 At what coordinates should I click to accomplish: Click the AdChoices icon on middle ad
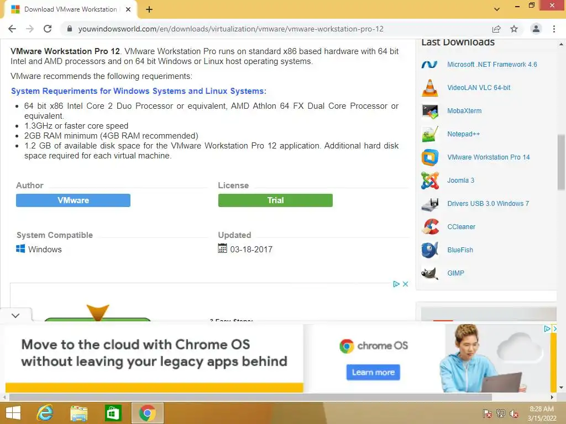coord(396,284)
